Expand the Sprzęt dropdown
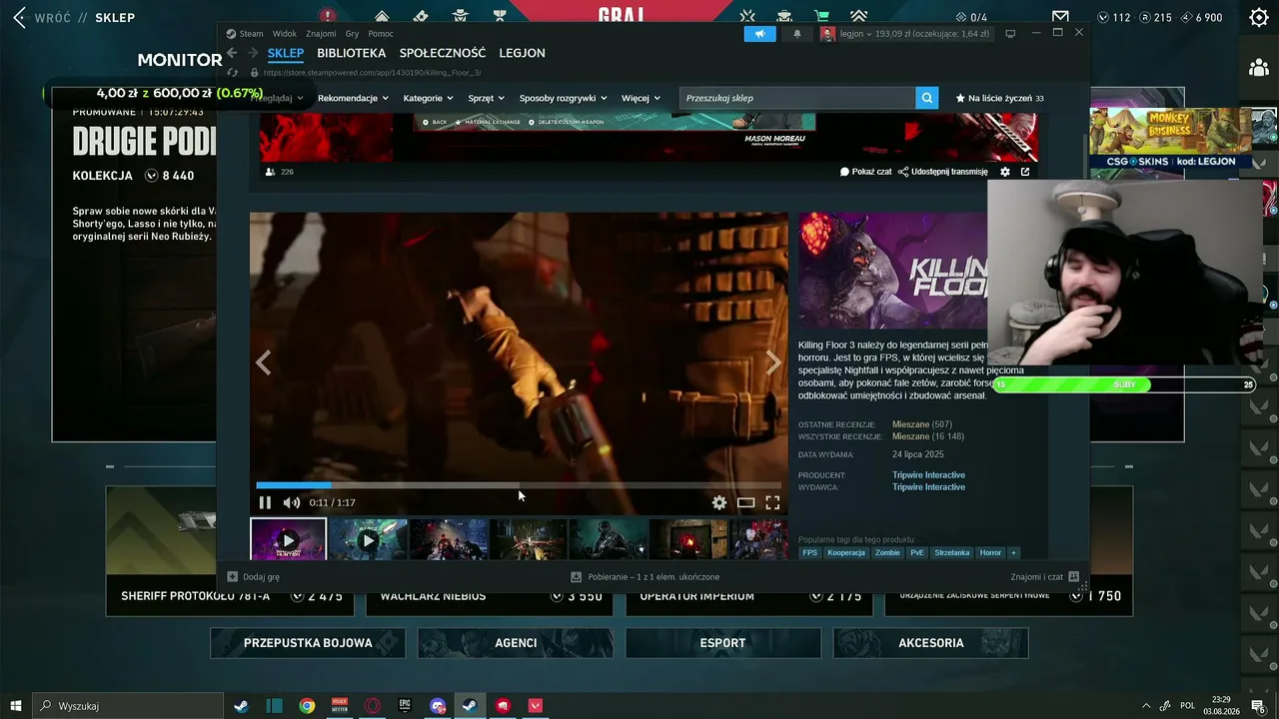This screenshot has height=719, width=1279. (487, 98)
